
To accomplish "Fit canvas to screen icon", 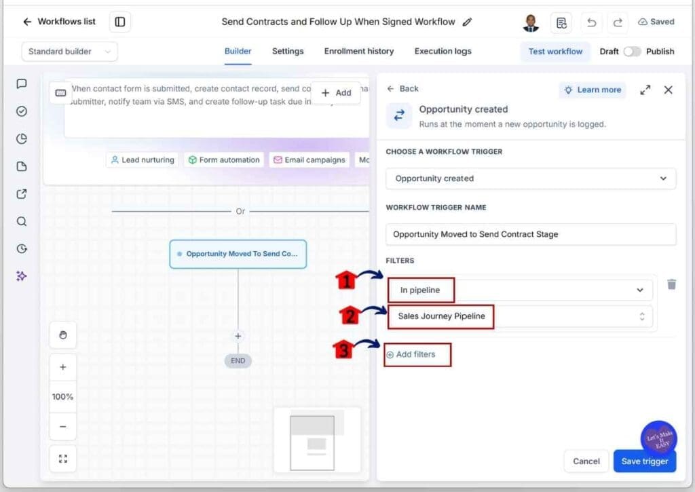I will tap(63, 459).
